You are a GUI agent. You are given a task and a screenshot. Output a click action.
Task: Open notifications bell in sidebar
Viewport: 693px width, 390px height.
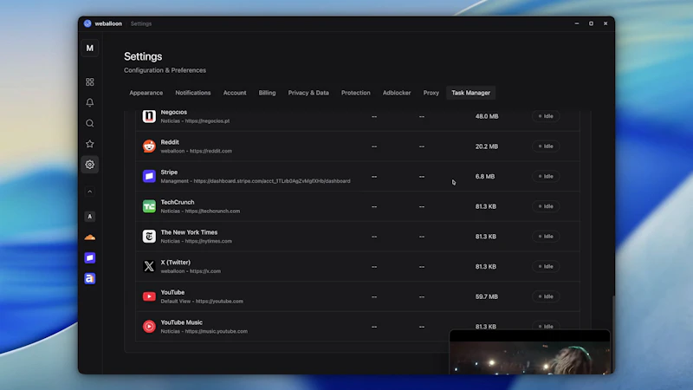point(90,102)
